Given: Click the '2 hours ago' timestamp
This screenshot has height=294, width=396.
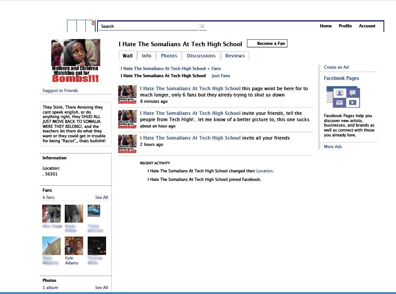Looking at the screenshot, I should tap(151, 145).
